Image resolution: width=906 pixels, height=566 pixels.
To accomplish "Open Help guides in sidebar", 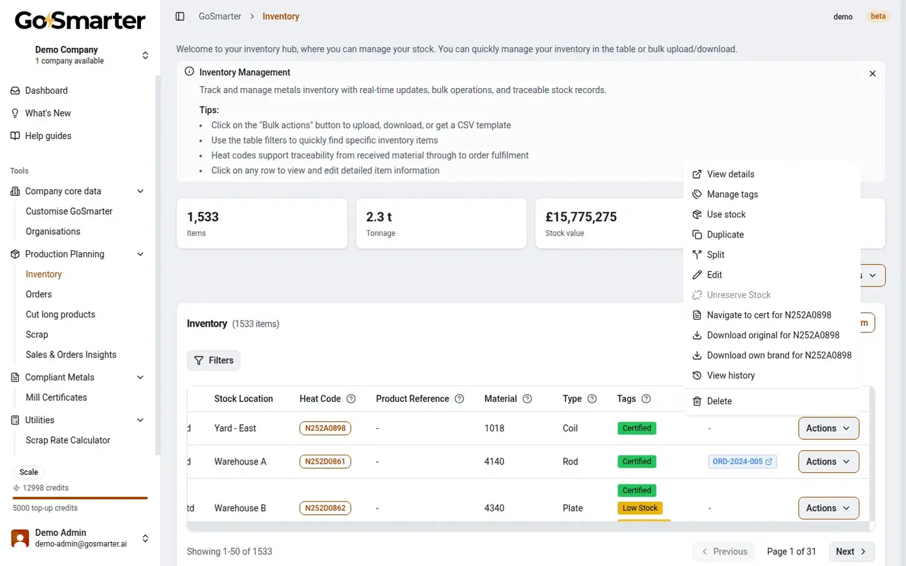I will click(x=48, y=136).
